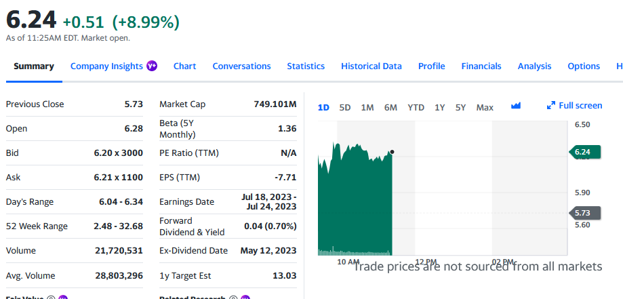The height and width of the screenshot is (299, 623).
Task: Click the Avg. Volume value 28,803,296
Action: 119,275
